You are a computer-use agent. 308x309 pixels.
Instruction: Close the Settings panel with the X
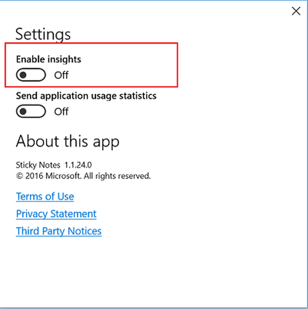[x=296, y=11]
